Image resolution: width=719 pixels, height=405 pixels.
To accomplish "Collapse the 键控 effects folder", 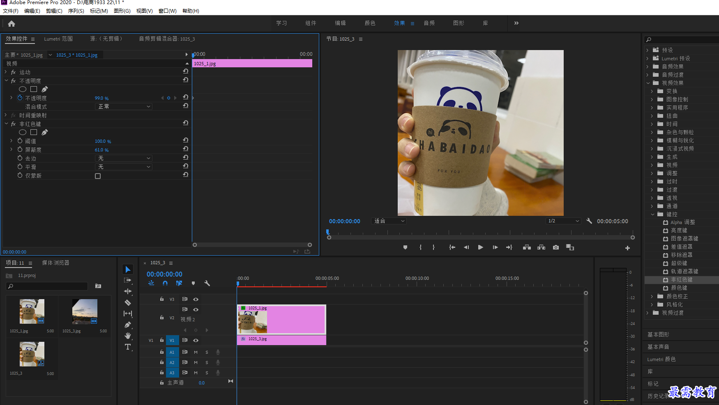I will tap(652, 214).
